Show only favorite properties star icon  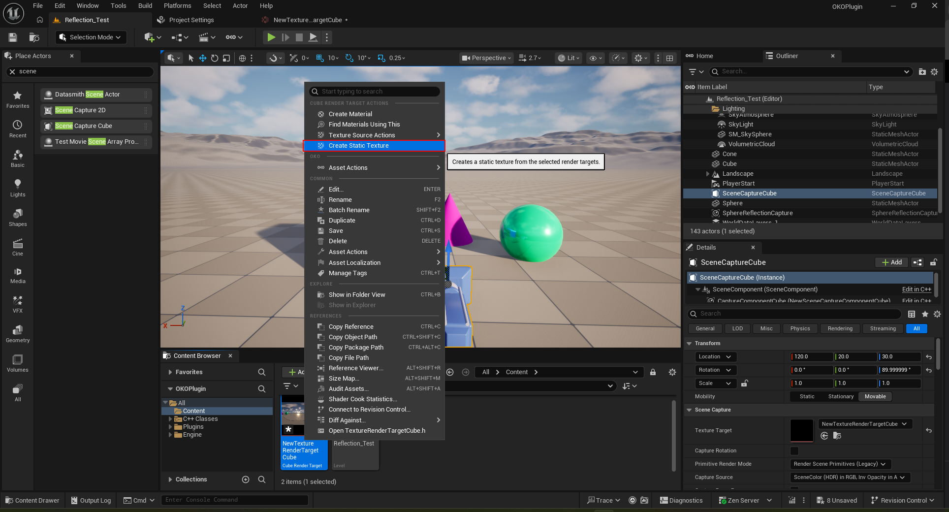925,314
